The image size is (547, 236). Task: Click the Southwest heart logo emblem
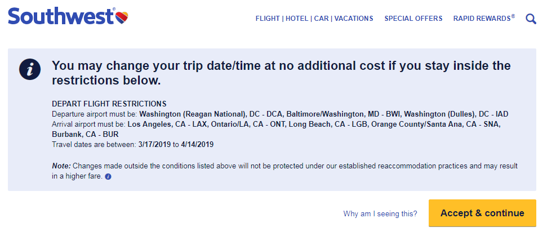(x=122, y=16)
